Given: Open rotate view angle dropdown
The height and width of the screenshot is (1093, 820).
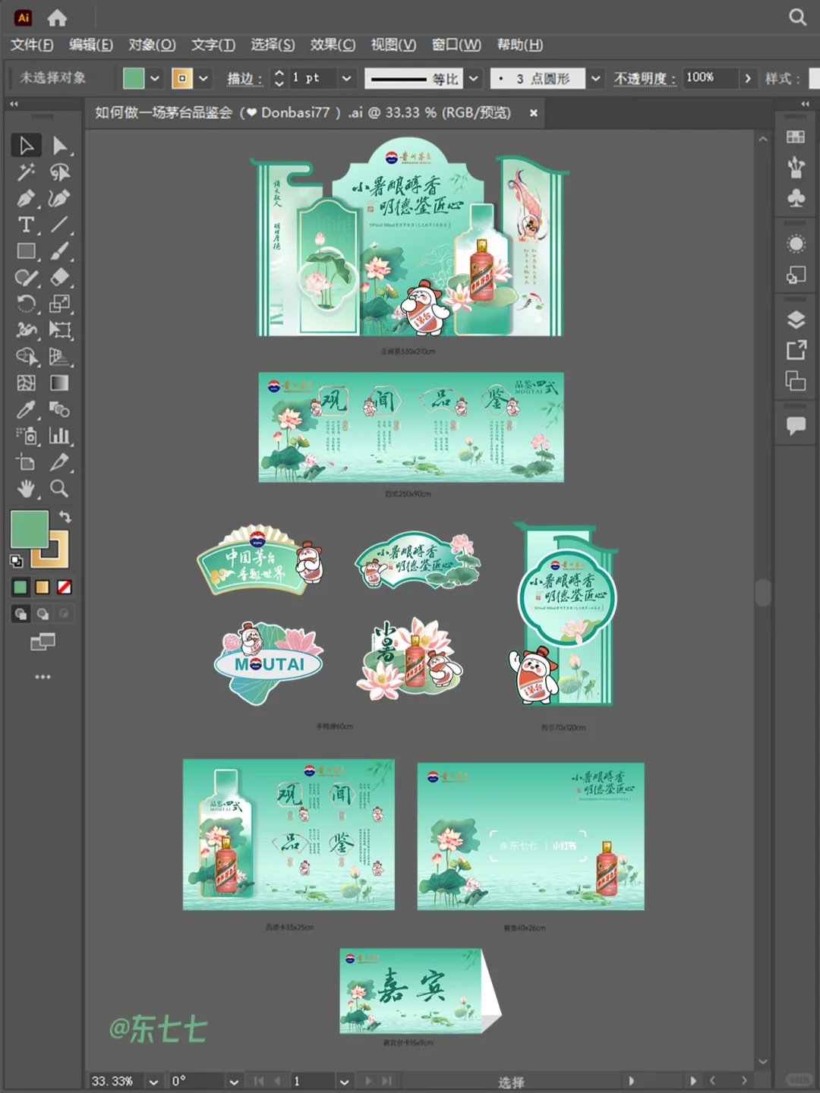Looking at the screenshot, I should coord(234,1082).
